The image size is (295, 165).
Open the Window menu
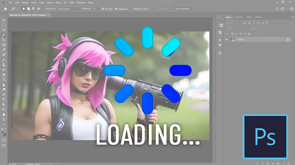pos(81,3)
